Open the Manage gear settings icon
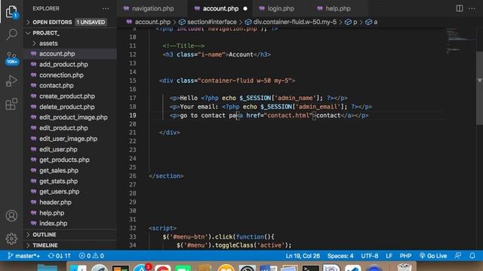Viewport: 483px width, 271px height. 11,239
